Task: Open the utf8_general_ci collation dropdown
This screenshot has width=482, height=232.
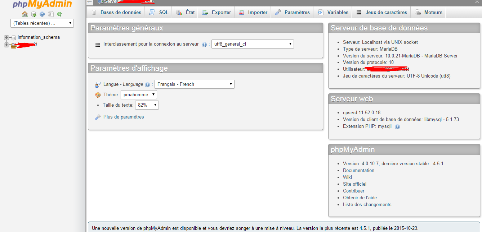Action: point(253,44)
